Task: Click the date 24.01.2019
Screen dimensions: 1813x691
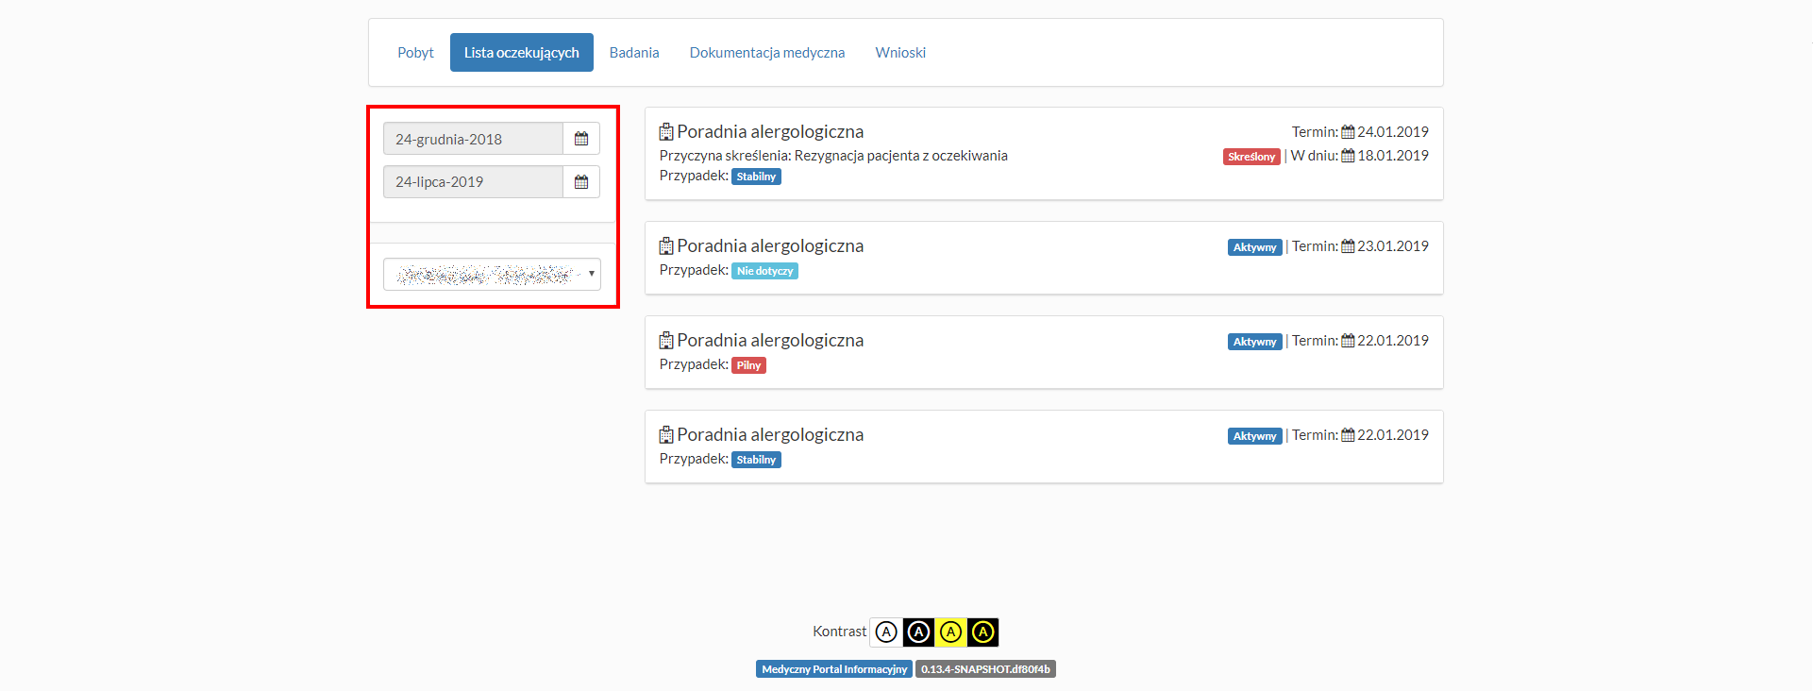Action: click(x=1393, y=132)
